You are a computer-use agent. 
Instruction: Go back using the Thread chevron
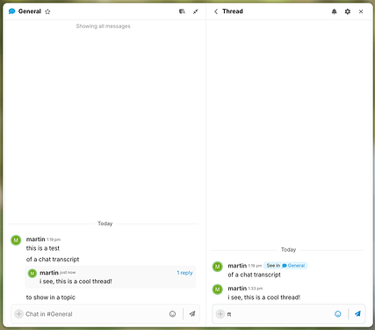pos(216,11)
